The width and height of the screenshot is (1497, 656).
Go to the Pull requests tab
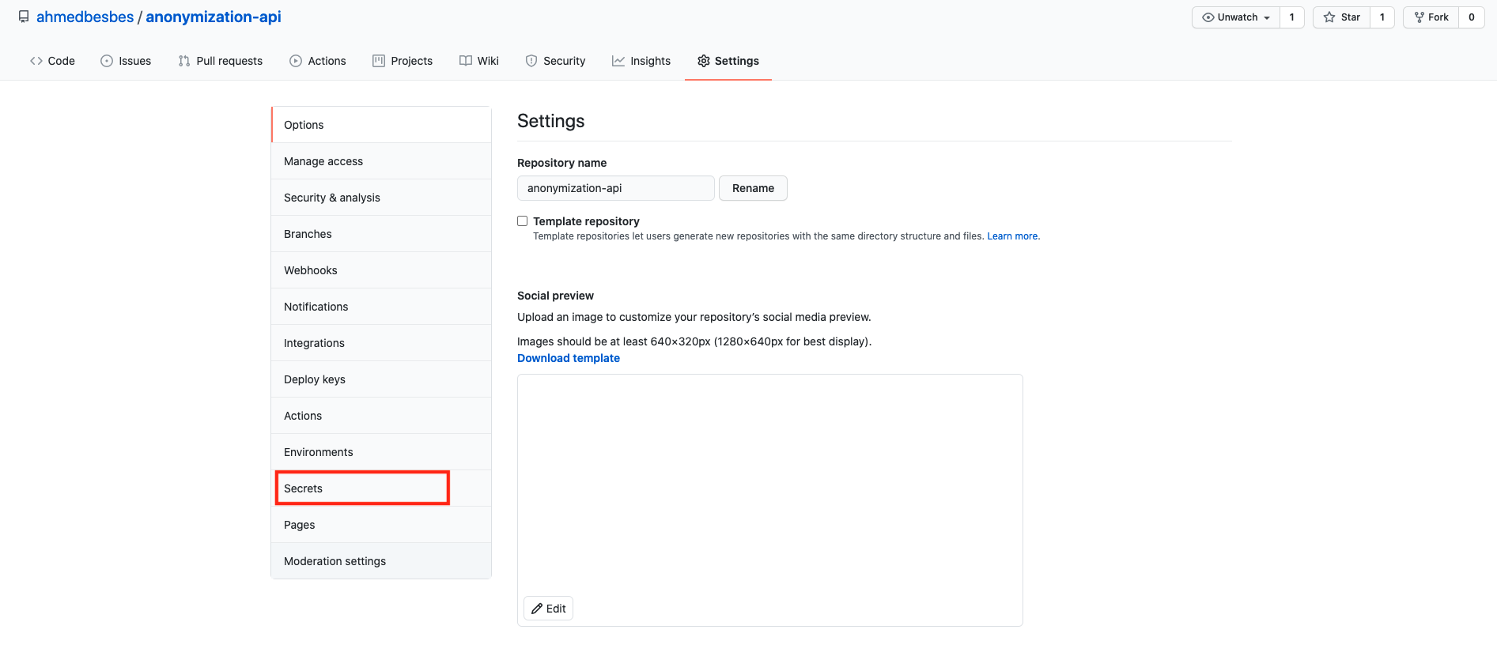(x=221, y=61)
